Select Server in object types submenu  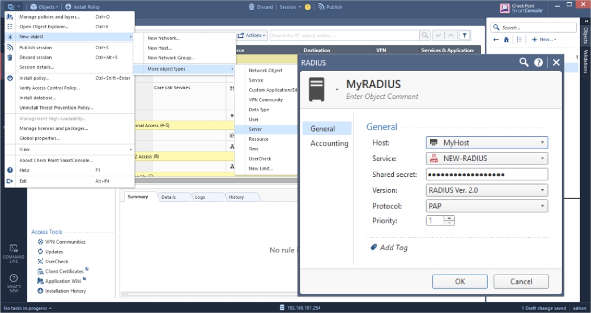pos(256,129)
